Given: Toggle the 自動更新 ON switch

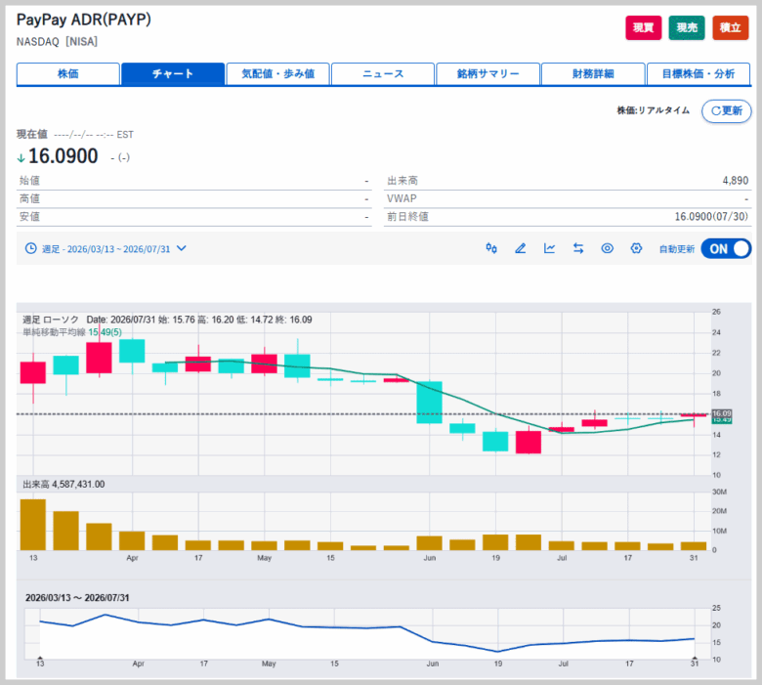Looking at the screenshot, I should pos(726,248).
